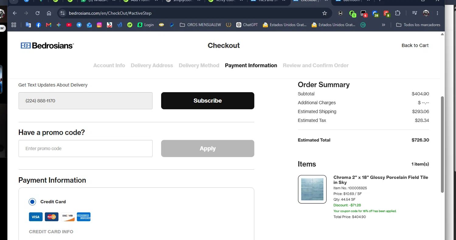Click the Subscribe button
This screenshot has height=240, width=456.
[x=208, y=101]
